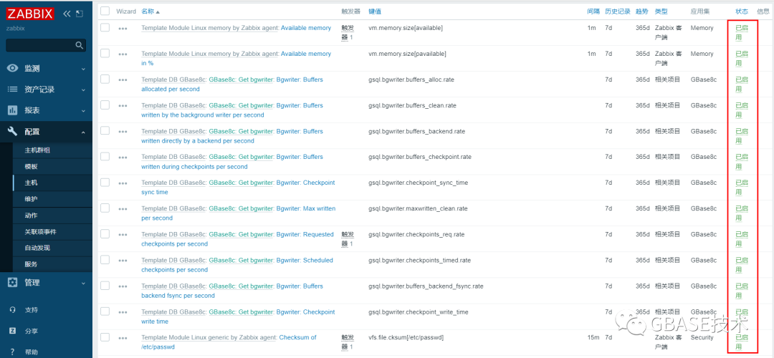Viewport: 774px width, 358px height.
Task: Check the box for Checksum of /etc/passwd
Action: [x=105, y=337]
